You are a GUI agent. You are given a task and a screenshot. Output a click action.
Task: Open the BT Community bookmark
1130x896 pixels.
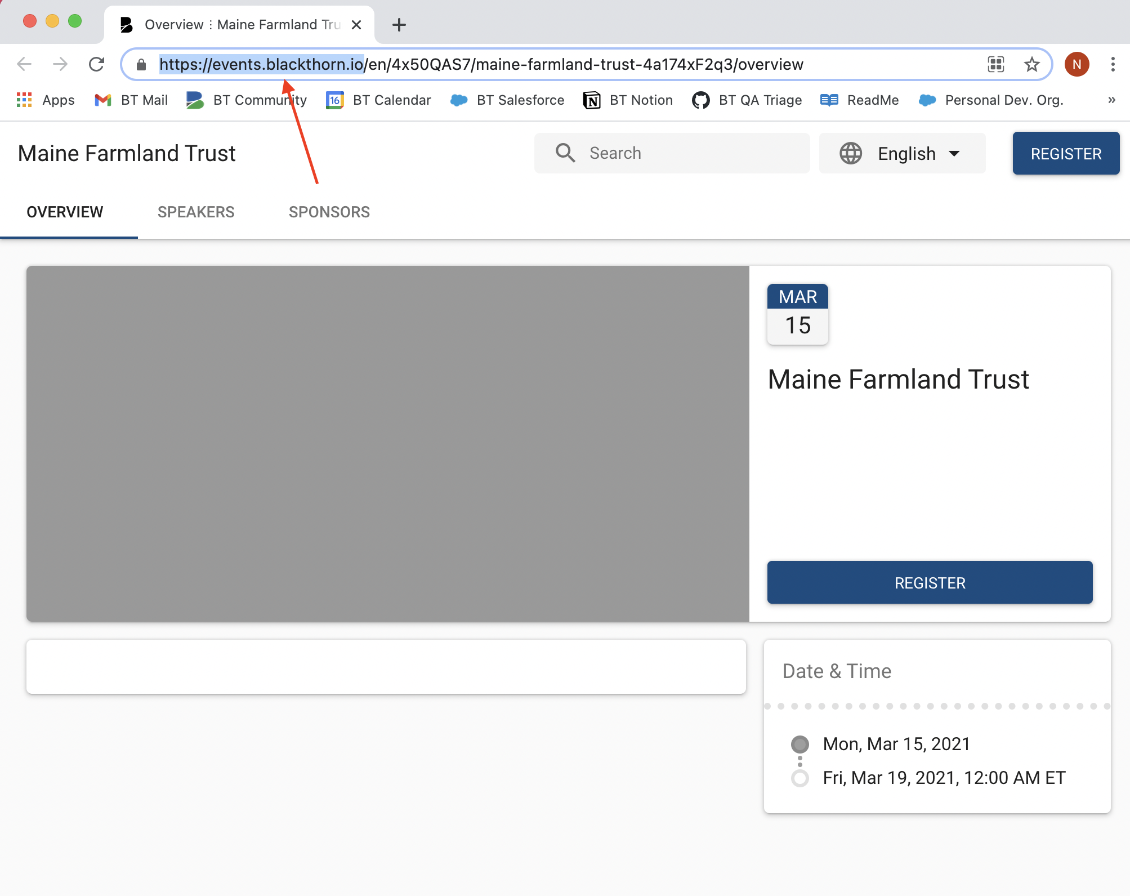[247, 100]
